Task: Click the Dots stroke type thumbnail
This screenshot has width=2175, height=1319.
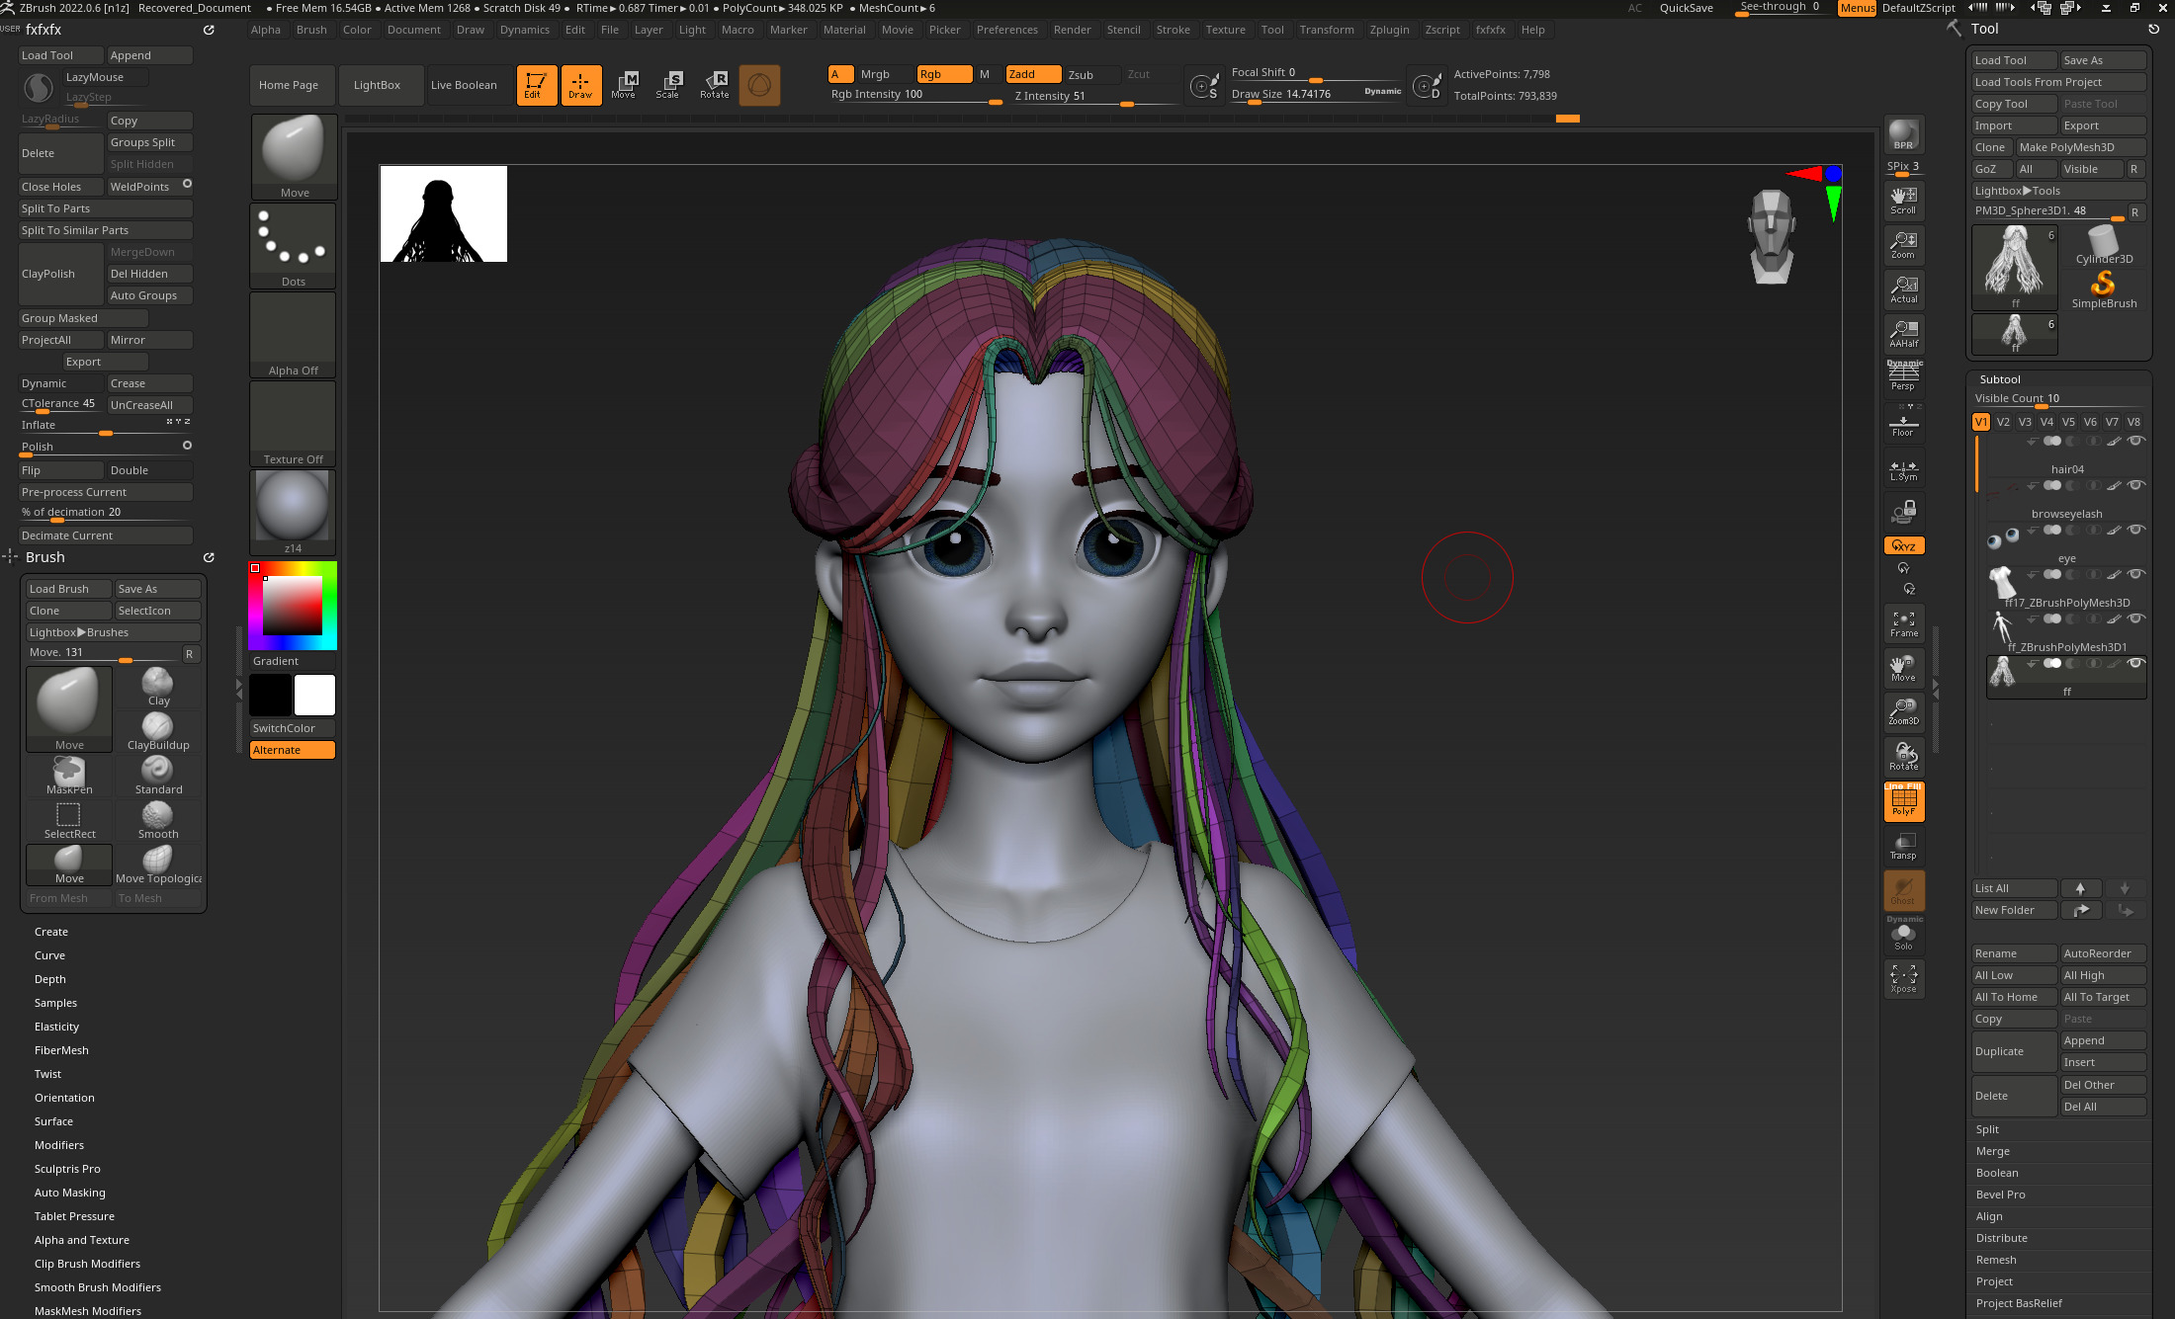Action: pos(294,246)
